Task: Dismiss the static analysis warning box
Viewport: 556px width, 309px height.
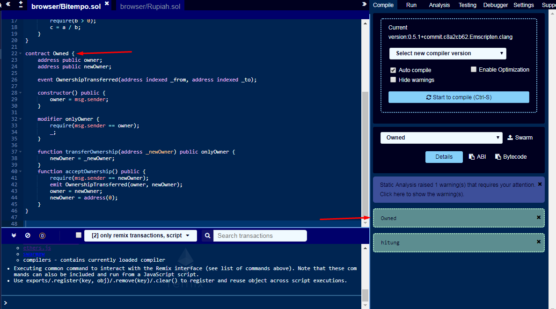Action: (540, 184)
